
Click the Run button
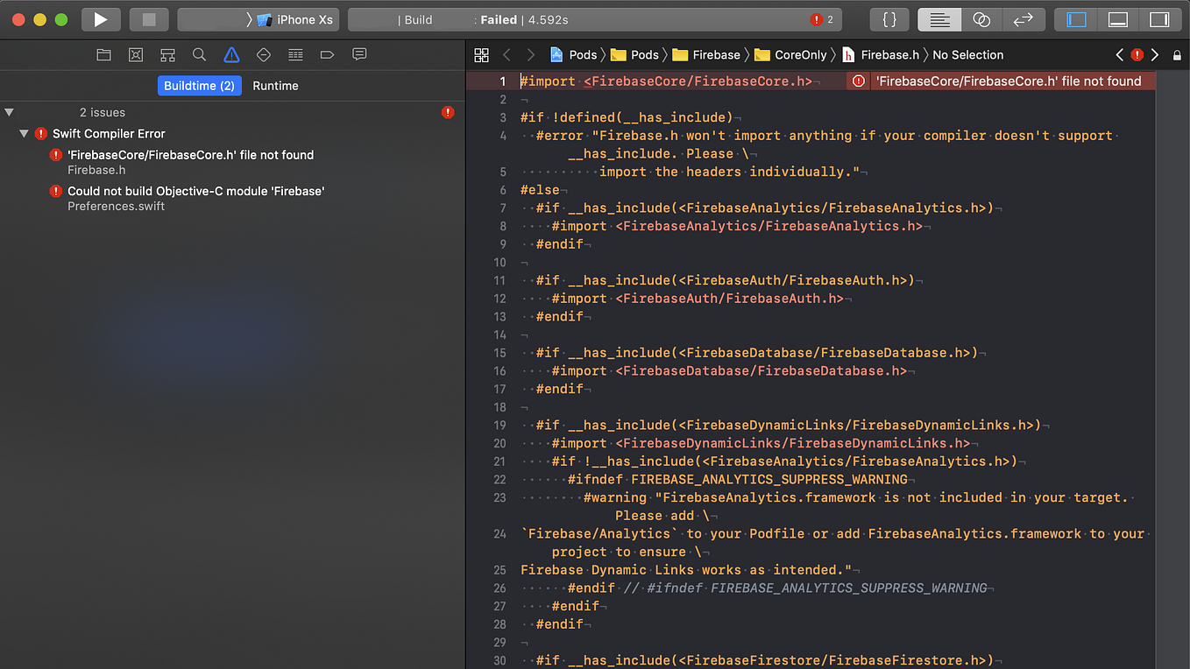tap(99, 18)
